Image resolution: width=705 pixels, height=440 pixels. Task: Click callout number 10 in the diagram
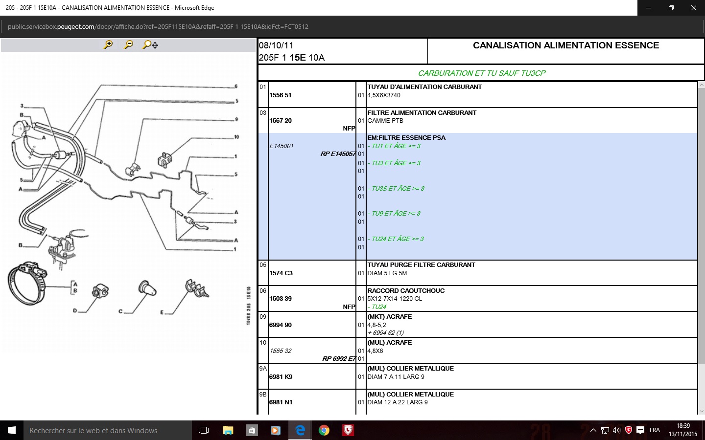point(236,137)
